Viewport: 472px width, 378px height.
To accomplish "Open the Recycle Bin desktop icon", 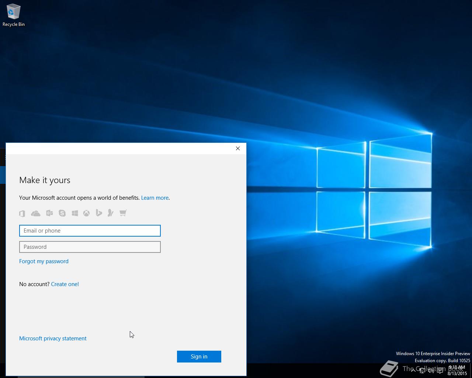I will click(13, 16).
